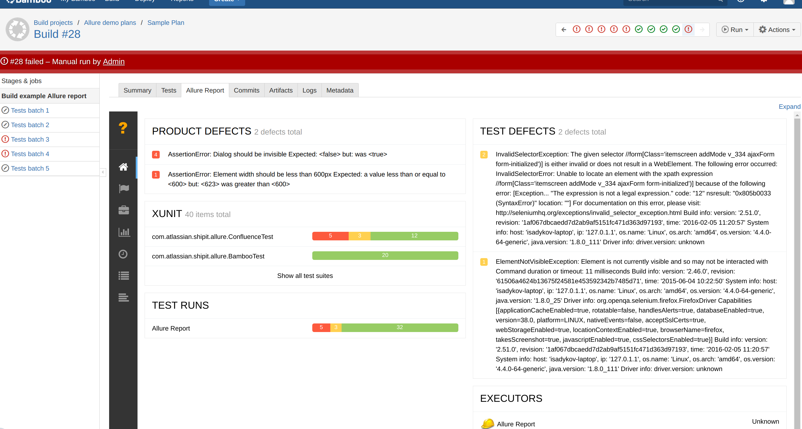Follow the Build projects breadcrumb link
The image size is (802, 429).
(53, 22)
